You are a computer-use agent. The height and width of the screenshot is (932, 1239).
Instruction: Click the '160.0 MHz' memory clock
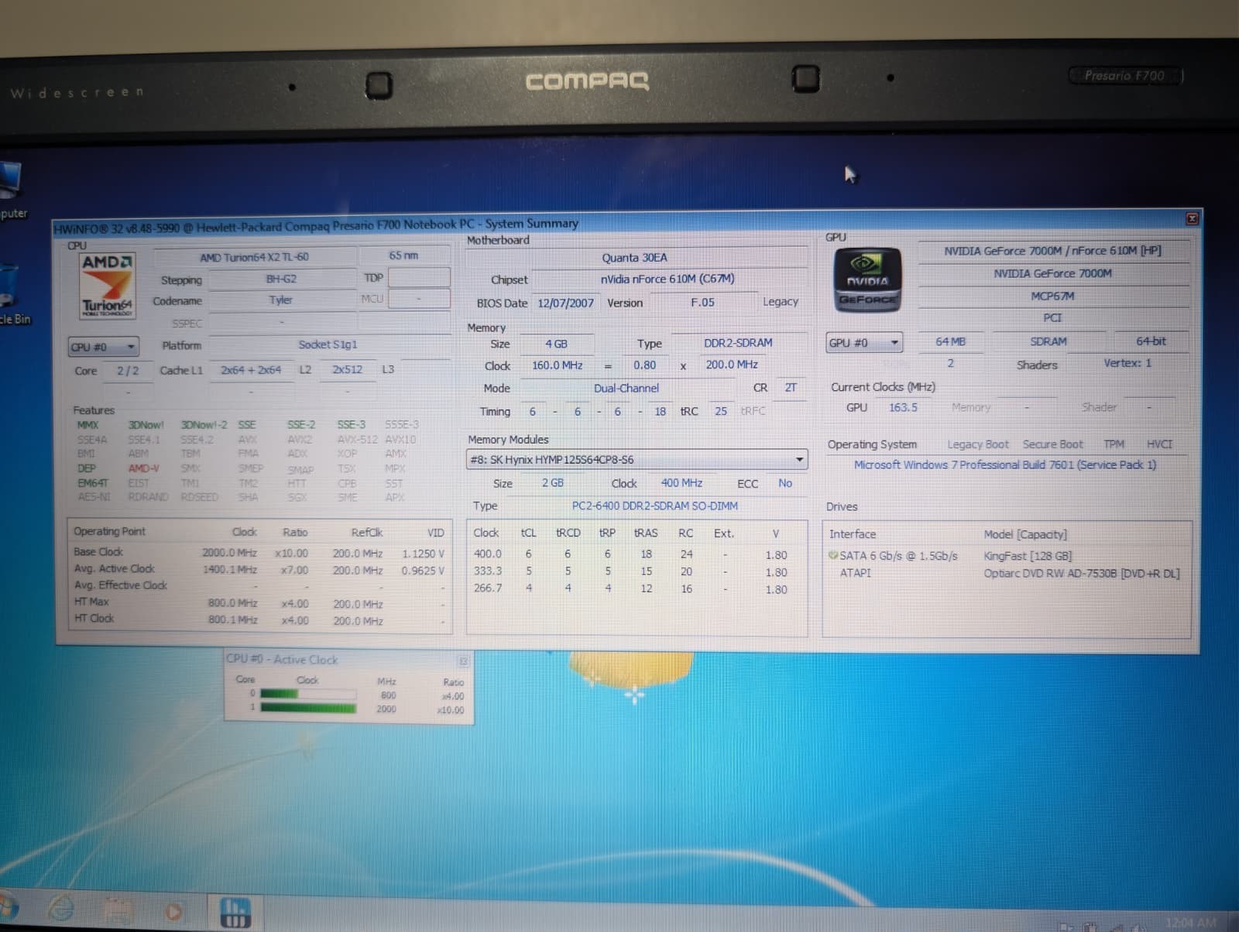[557, 365]
